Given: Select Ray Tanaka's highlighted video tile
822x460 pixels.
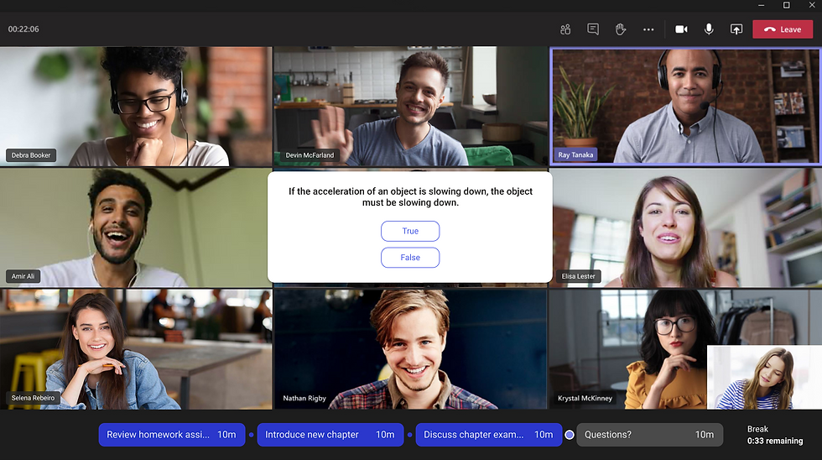Looking at the screenshot, I should tap(686, 107).
